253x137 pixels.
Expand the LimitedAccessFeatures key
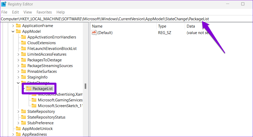tap(18, 54)
